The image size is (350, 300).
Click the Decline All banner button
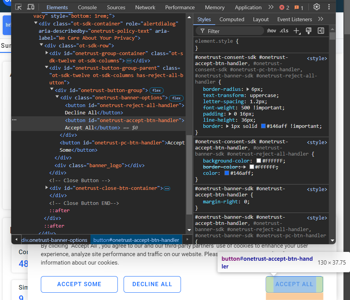[x=152, y=284]
